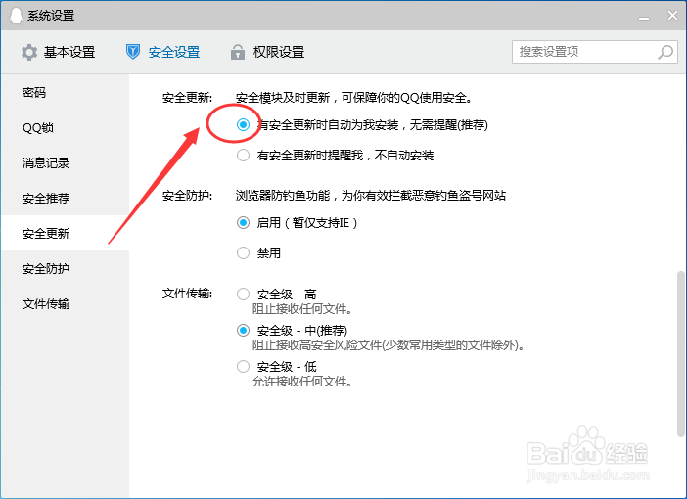Select QQ锁 in the sidebar
The height and width of the screenshot is (499, 687).
click(65, 128)
